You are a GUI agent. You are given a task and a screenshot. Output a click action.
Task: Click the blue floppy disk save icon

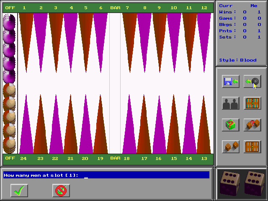pos(230,82)
